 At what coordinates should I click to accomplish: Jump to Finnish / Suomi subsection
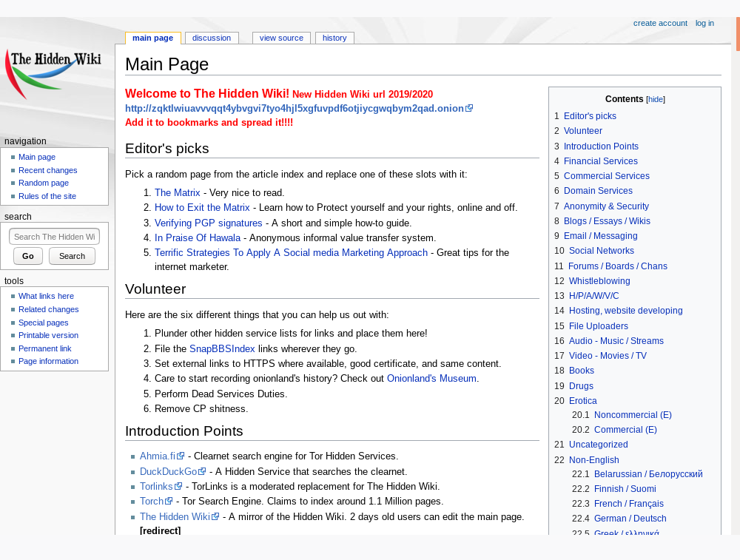click(625, 489)
